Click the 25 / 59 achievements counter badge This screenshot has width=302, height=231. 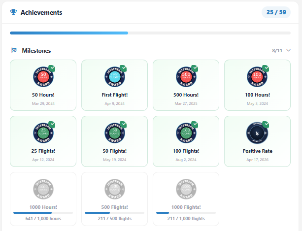(276, 12)
